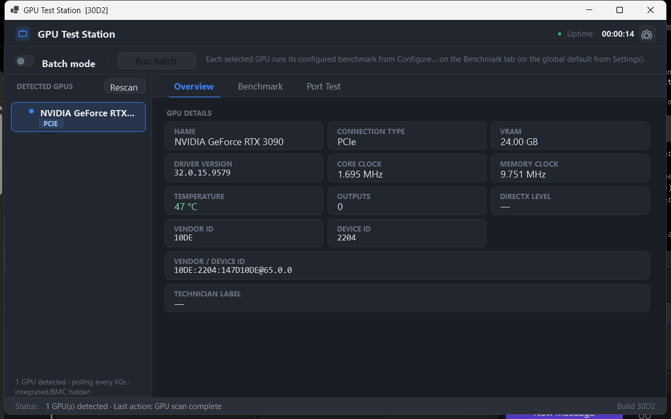Click the VRAM value 24.00 GB

[519, 141]
